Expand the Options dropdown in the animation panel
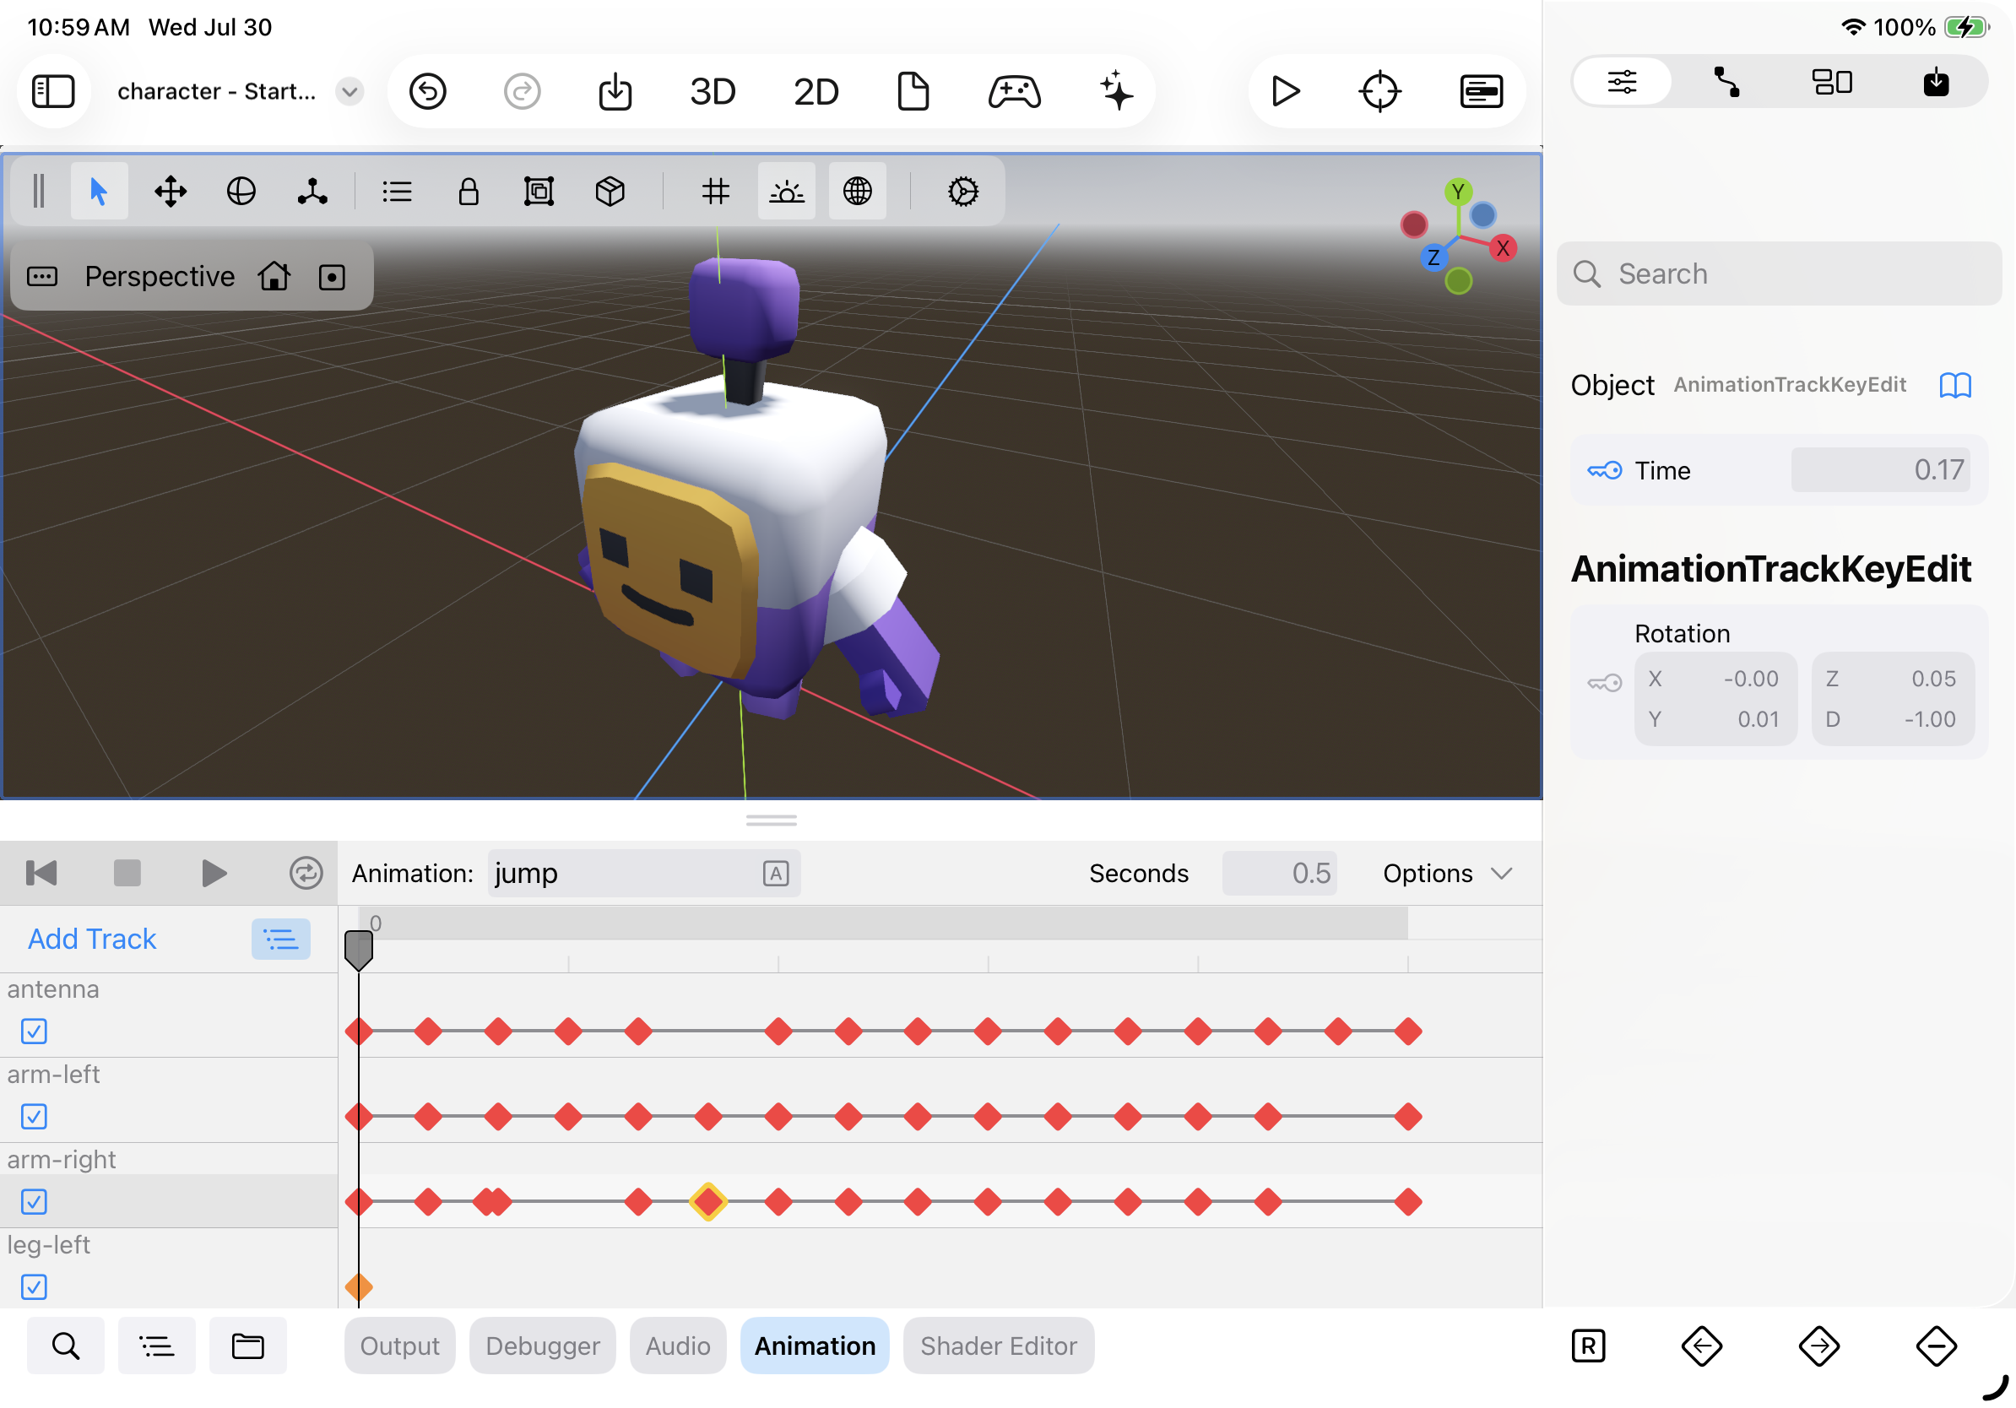 (x=1447, y=874)
